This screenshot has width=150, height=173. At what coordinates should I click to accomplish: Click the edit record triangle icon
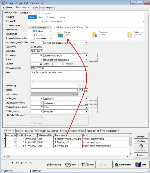pos(31,163)
